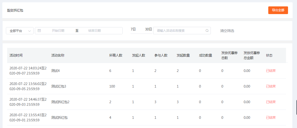This screenshot has width=297, height=128.
Task: Click the vertical scrollbar on right edge
Action: 296,107
